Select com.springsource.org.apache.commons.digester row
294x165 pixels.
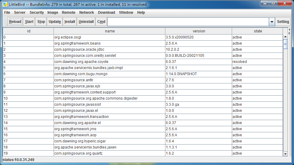tap(143, 98)
